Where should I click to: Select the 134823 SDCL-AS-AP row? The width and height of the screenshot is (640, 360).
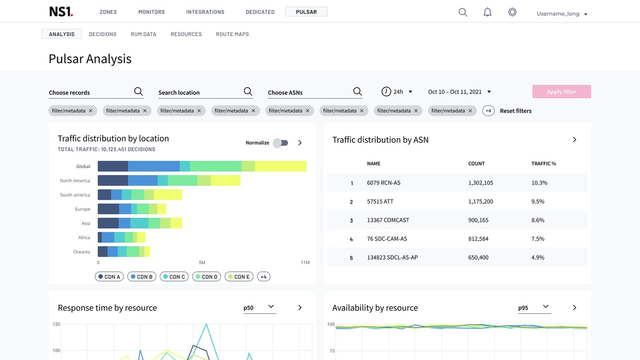pos(457,257)
